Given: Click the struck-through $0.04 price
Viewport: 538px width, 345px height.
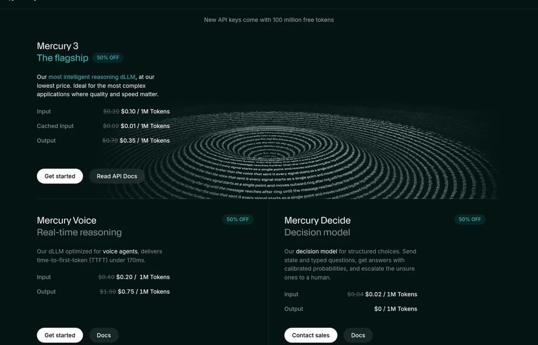Looking at the screenshot, I should [x=356, y=294].
